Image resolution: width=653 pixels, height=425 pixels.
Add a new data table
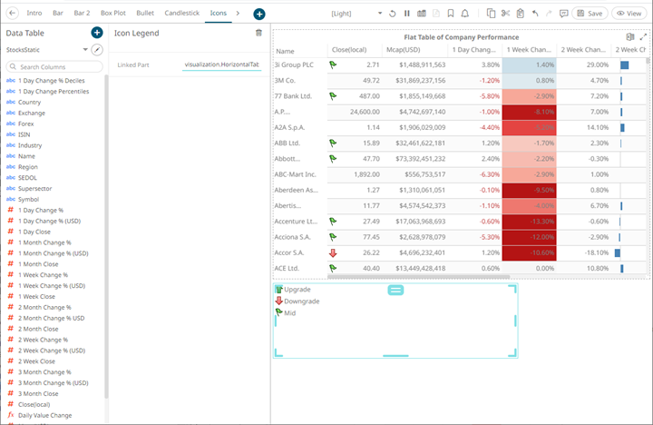(x=97, y=33)
